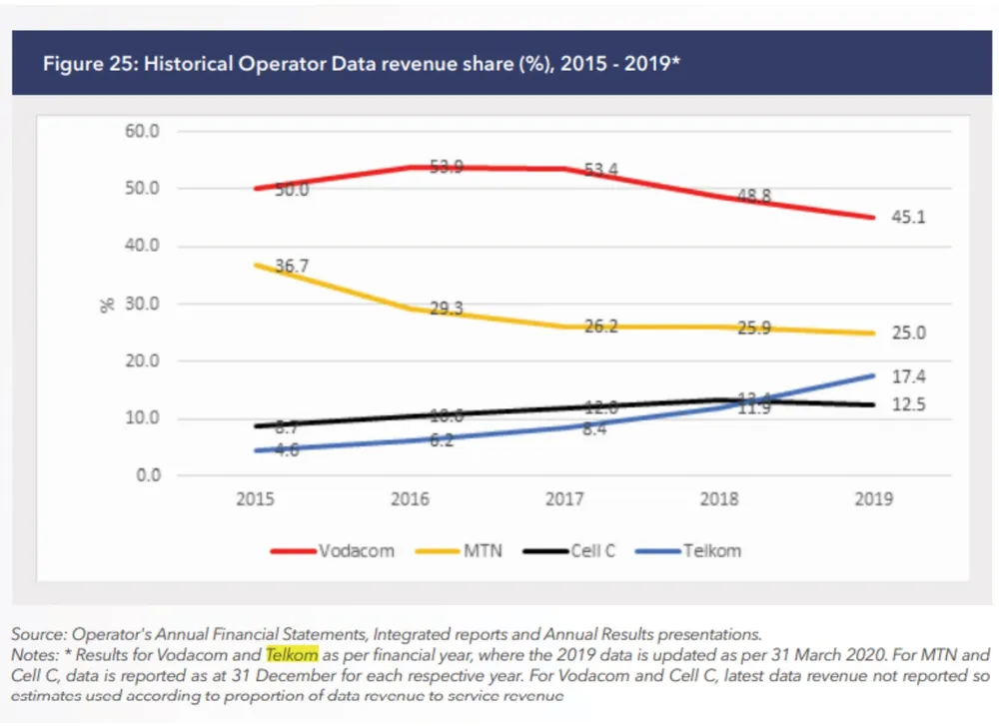Click the 60.0 y-axis label
The image size is (999, 726).
pyautogui.click(x=142, y=131)
